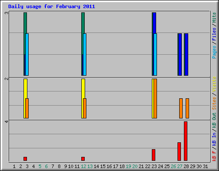Click the bottom chart's axis value '4'
The width and height of the screenshot is (219, 171).
6,121
